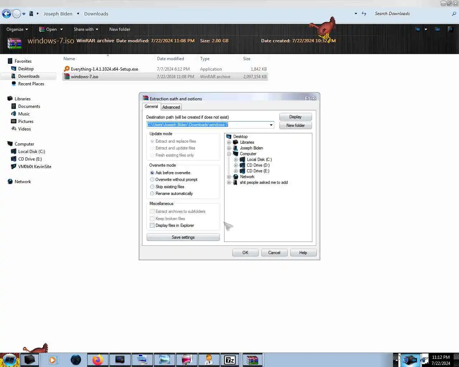Open Firefox from the taskbar
Viewport: 459px width, 367px height.
98,360
